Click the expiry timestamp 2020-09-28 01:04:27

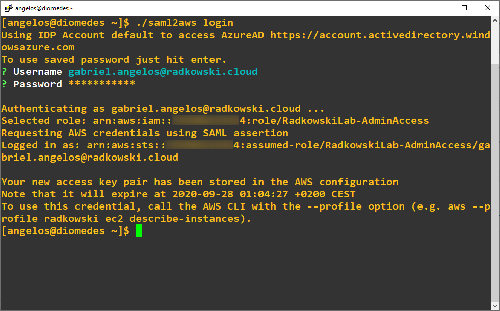pyautogui.click(x=230, y=194)
